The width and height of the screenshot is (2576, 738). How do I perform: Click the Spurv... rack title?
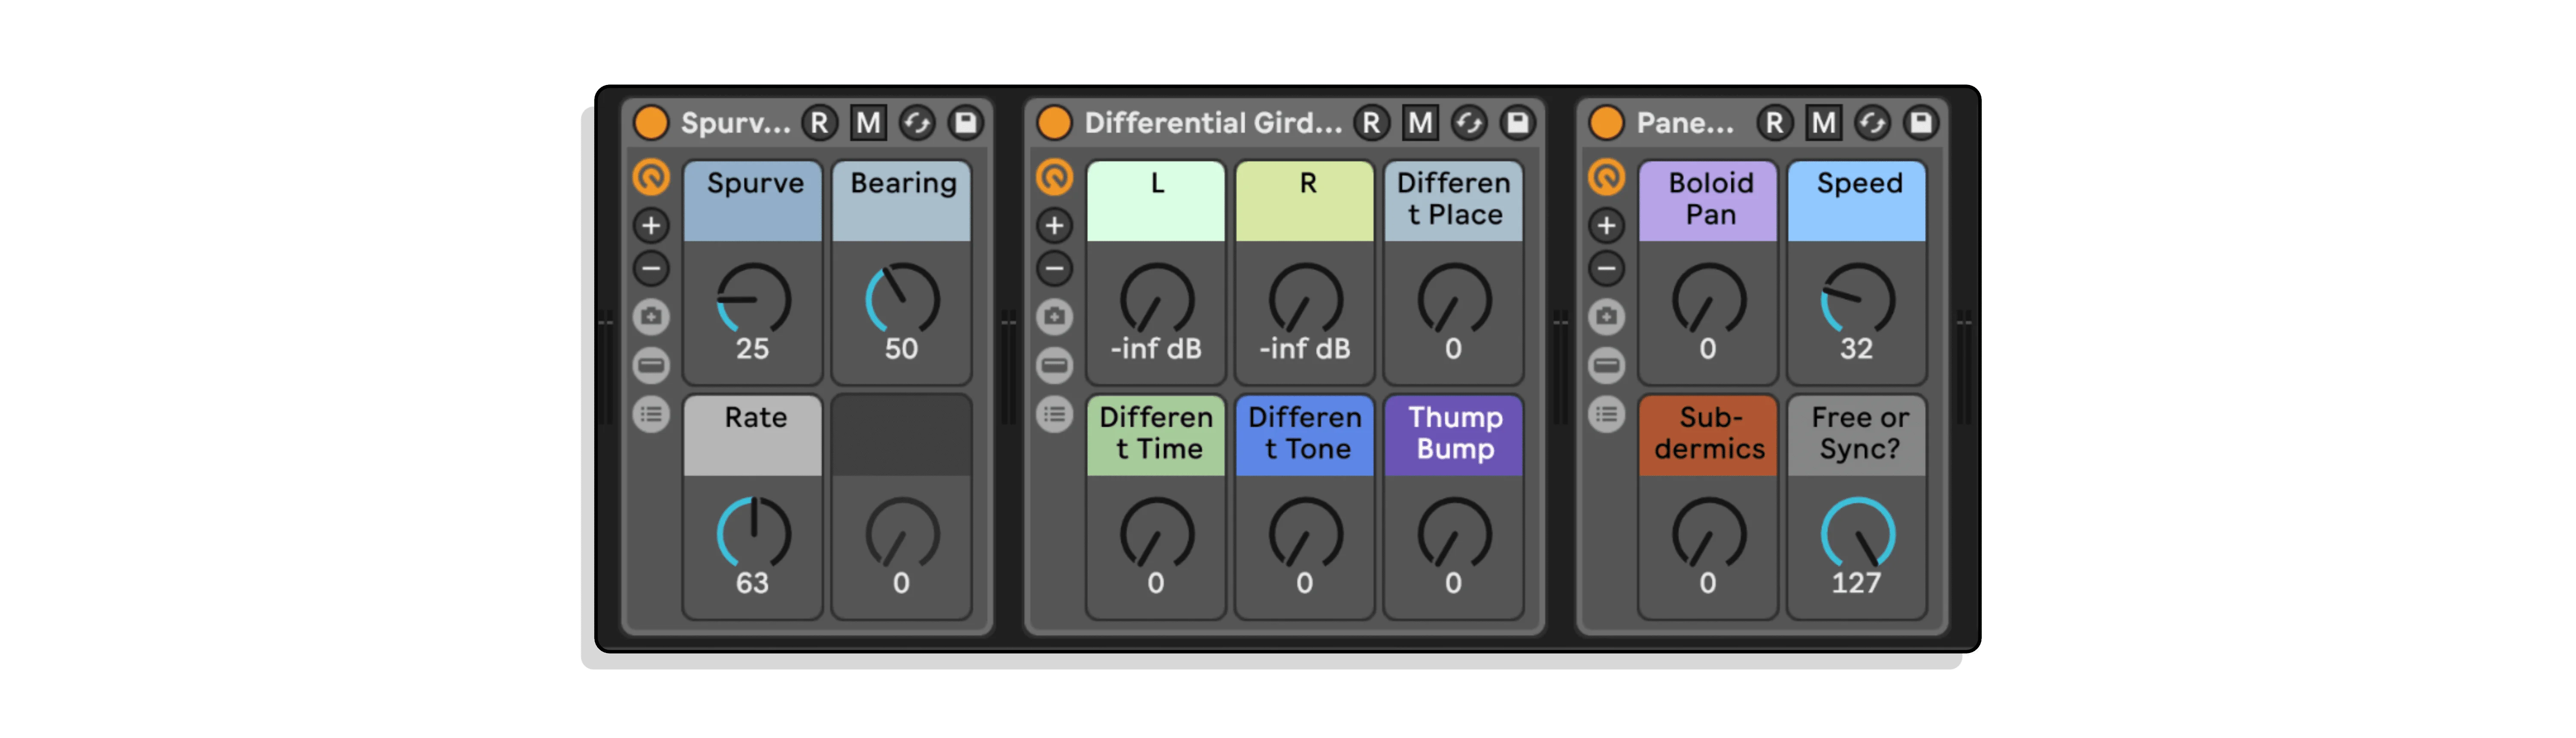click(735, 123)
